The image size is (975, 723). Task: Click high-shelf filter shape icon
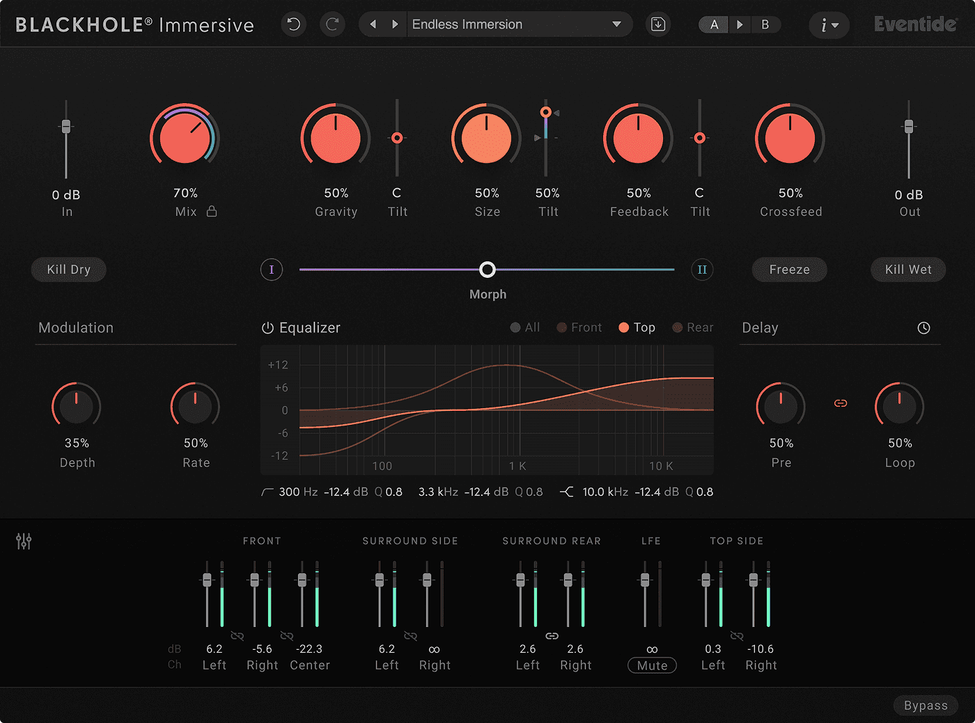pyautogui.click(x=567, y=492)
